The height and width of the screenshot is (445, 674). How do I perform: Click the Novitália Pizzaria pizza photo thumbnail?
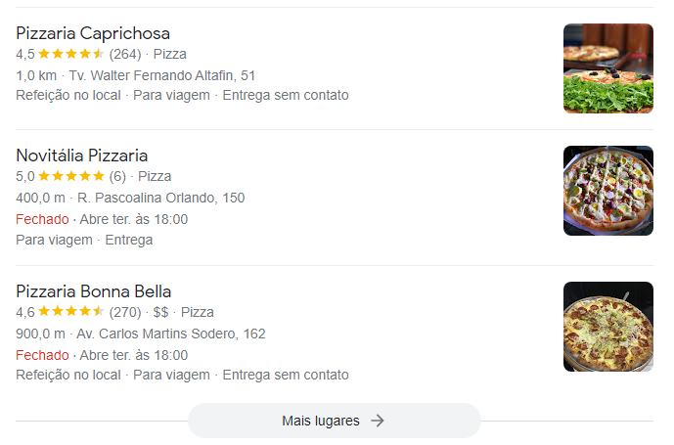click(608, 191)
